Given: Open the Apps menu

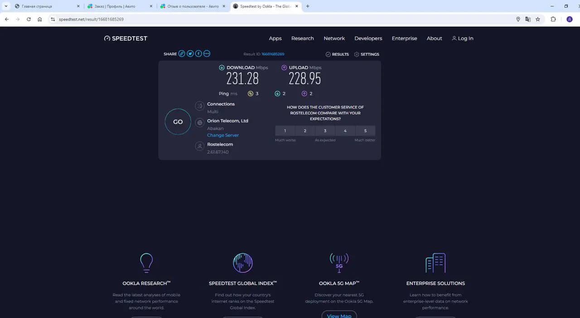Looking at the screenshot, I should pyautogui.click(x=275, y=39).
